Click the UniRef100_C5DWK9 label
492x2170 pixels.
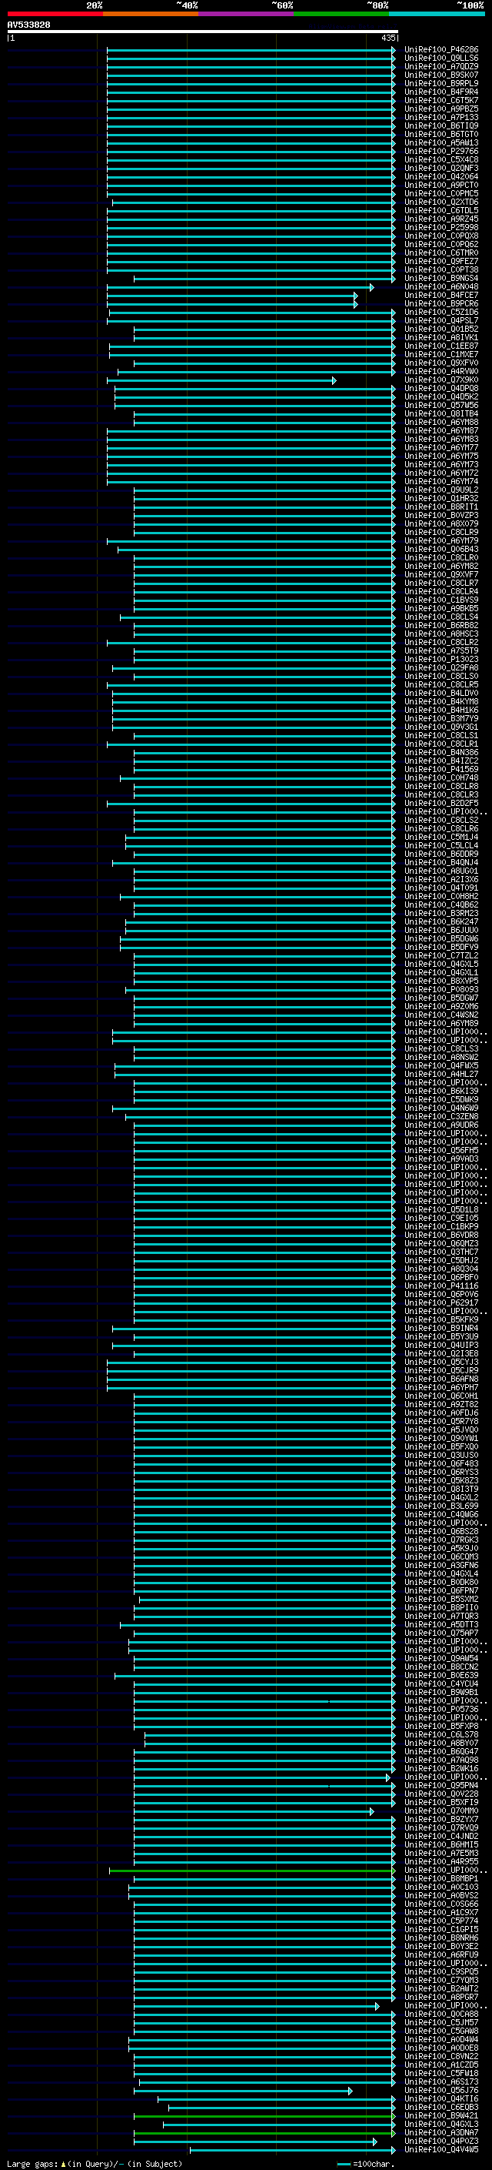pos(440,1100)
